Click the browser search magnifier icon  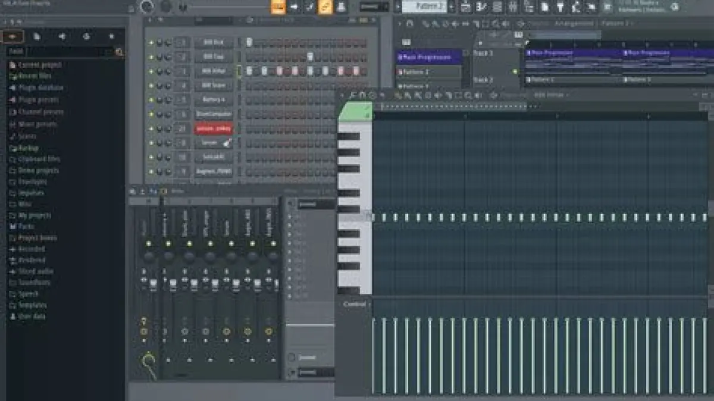click(119, 52)
